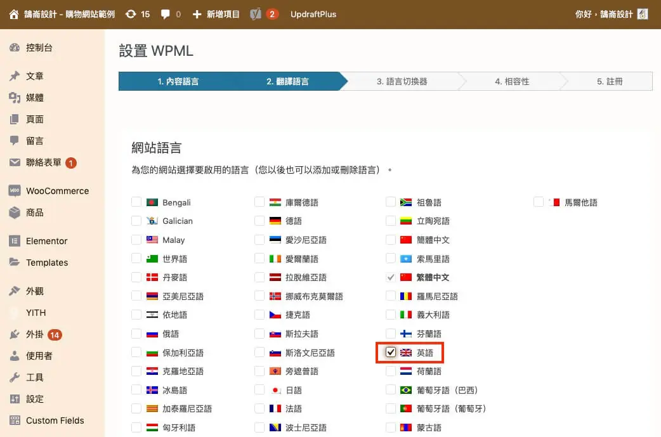Click the 網站語言 section heading
661x437 pixels.
(157, 148)
